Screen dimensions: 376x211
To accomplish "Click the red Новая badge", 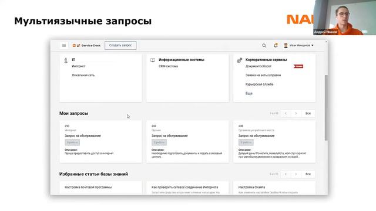I will (x=298, y=66).
